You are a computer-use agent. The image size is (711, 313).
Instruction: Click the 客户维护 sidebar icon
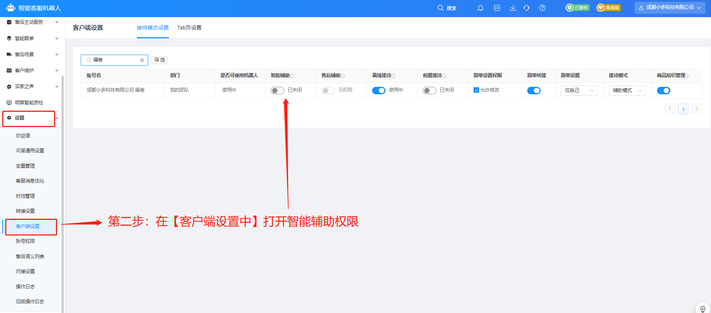(9, 70)
